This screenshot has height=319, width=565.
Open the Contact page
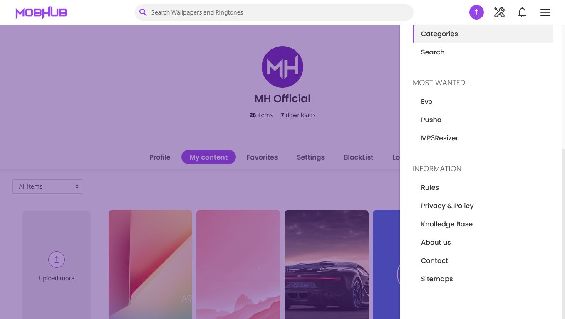tap(434, 260)
